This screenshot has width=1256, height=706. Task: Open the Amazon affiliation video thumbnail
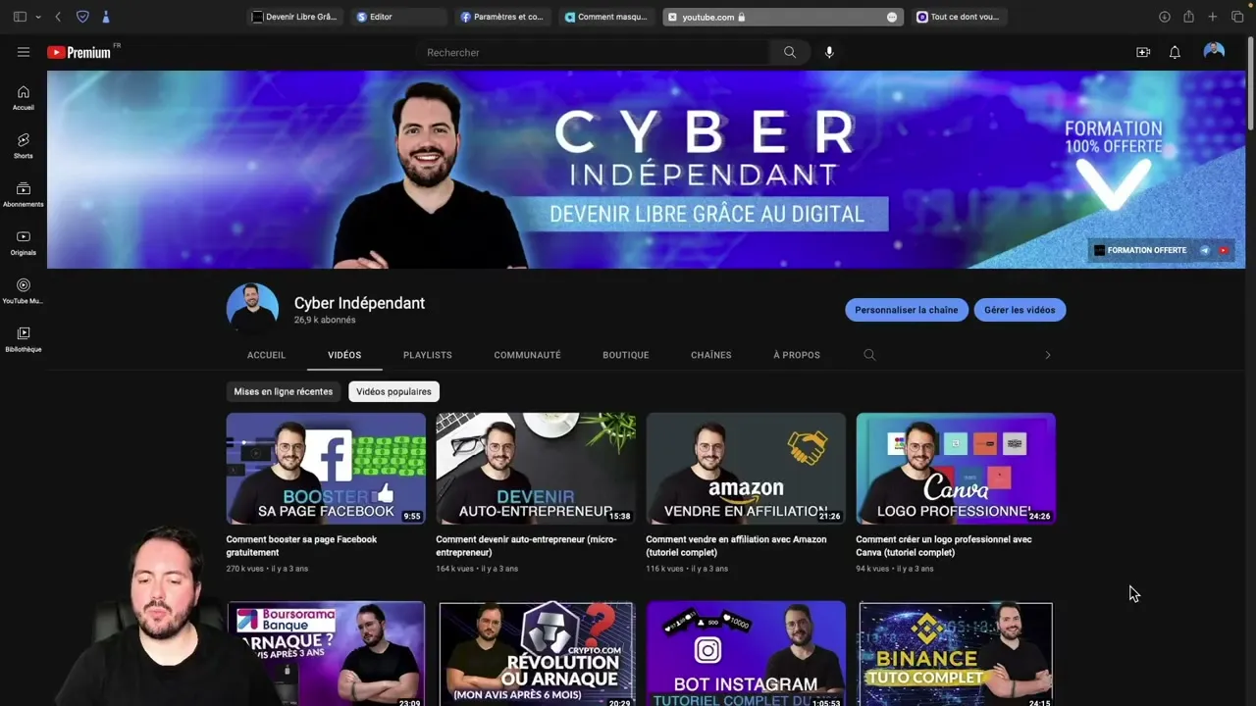point(746,469)
